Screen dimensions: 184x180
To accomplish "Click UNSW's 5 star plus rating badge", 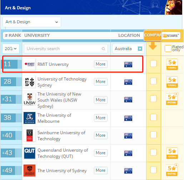I will click(x=172, y=99).
